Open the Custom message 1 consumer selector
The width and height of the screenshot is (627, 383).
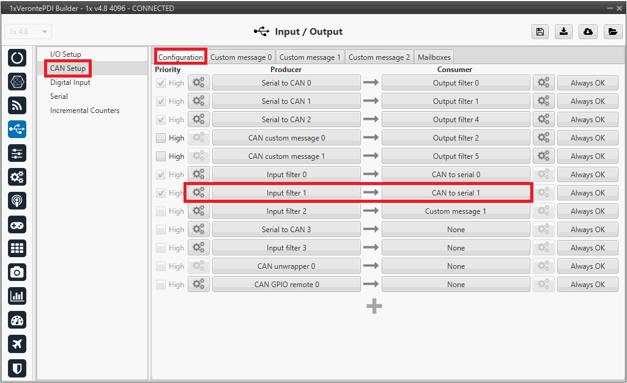point(456,211)
